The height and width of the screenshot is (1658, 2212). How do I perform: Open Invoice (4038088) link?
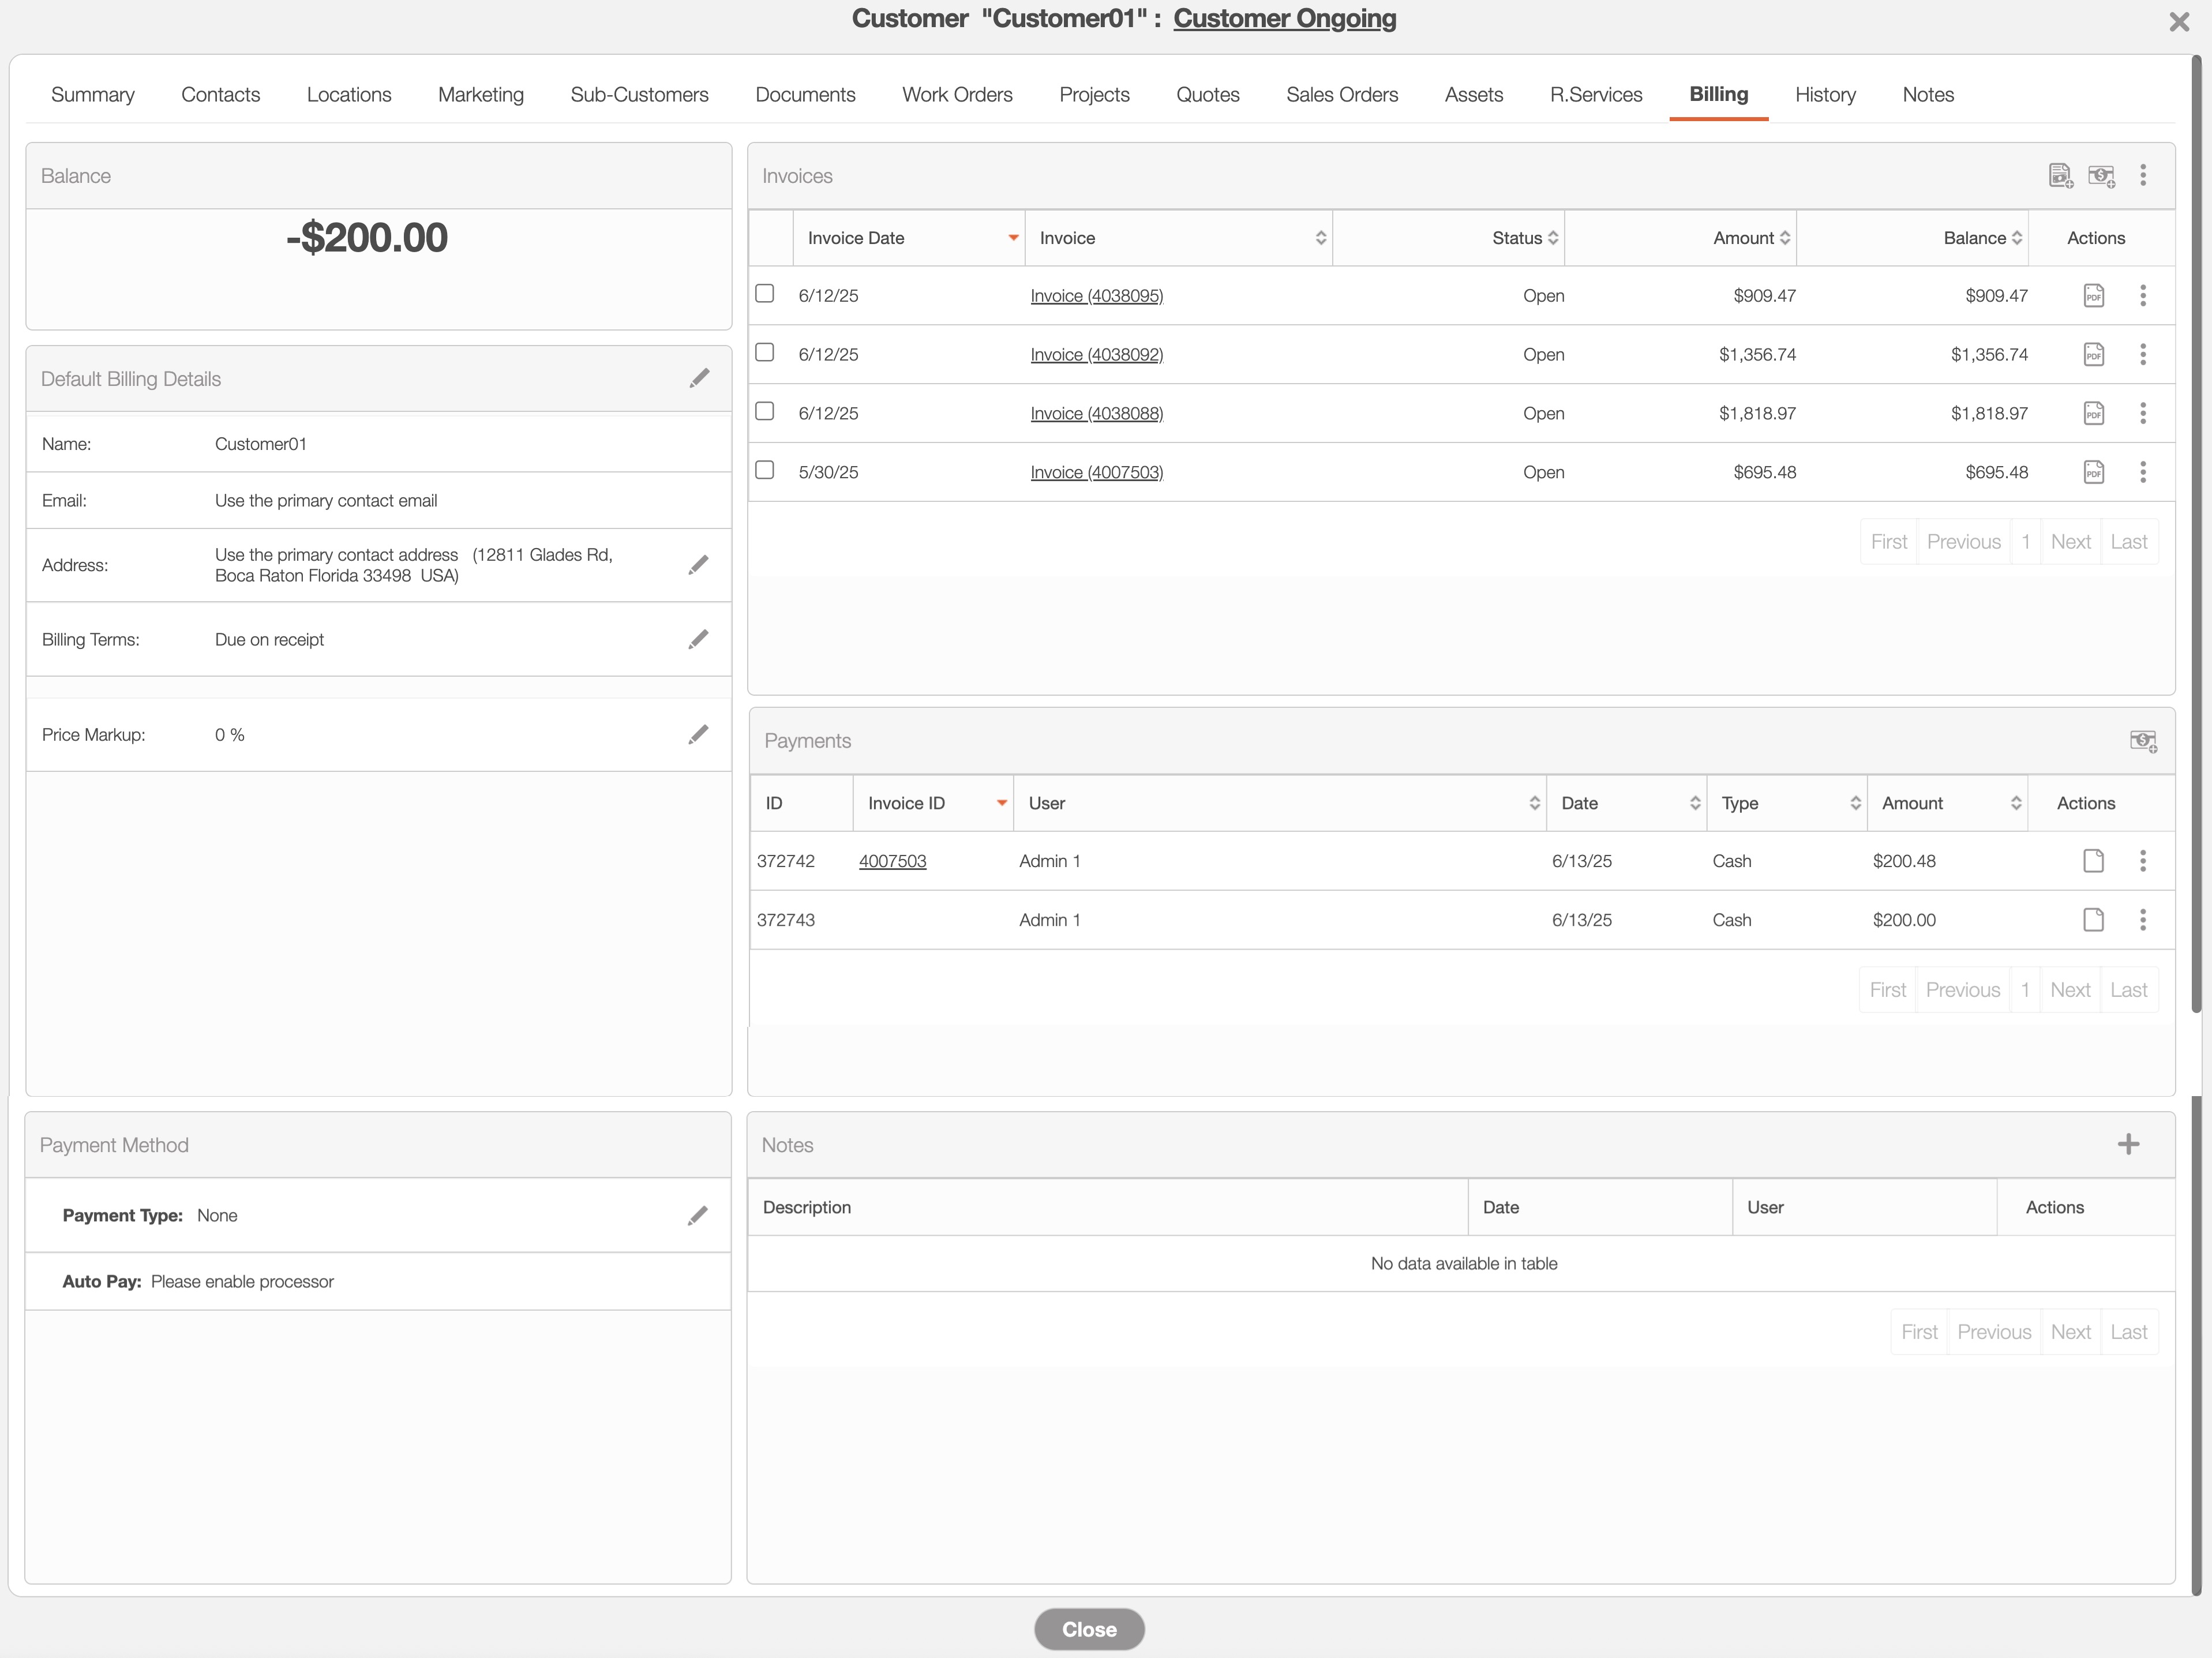pyautogui.click(x=1096, y=413)
